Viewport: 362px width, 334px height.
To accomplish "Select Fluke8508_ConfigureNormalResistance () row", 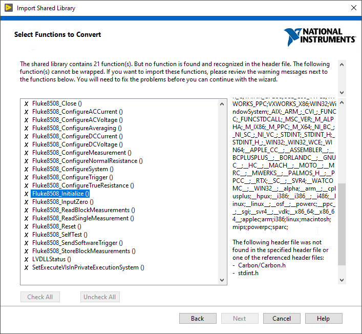I will coord(87,161).
